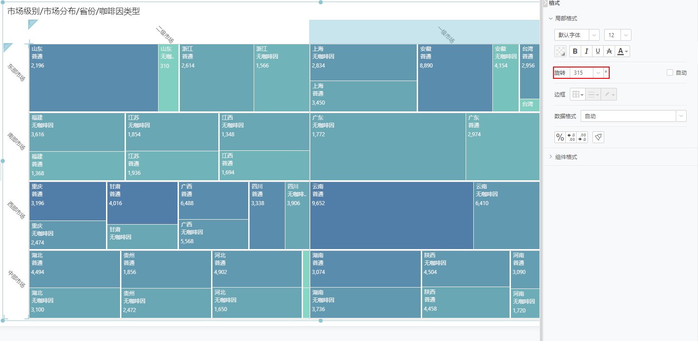The height and width of the screenshot is (341, 698).
Task: Increase decimal places
Action: coord(571,137)
